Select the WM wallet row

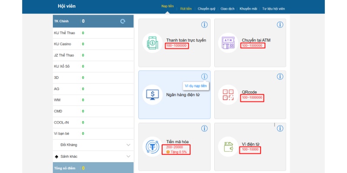93,100
